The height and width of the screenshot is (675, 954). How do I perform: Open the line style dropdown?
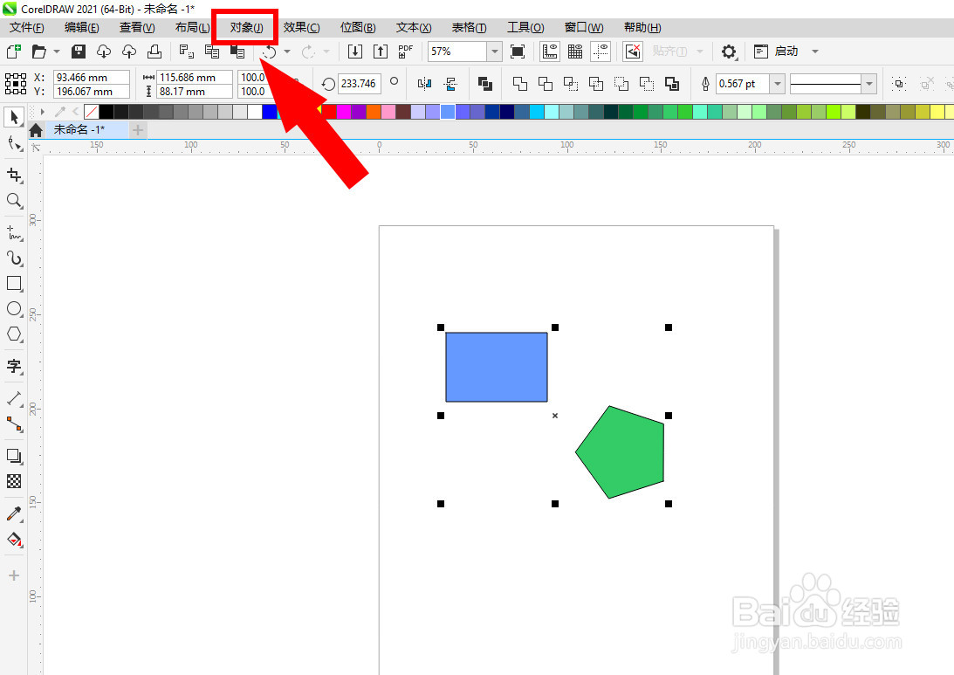pos(869,83)
